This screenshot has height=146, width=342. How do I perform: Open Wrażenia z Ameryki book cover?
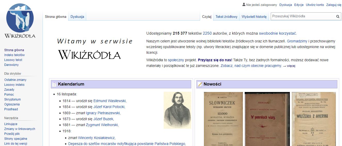point(314,119)
